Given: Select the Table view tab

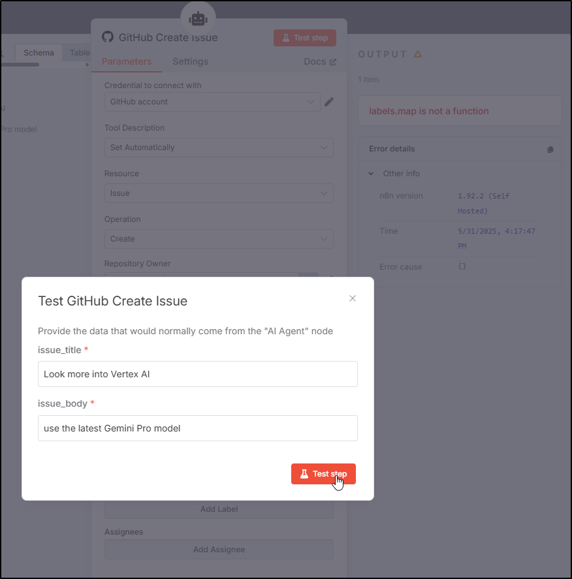Looking at the screenshot, I should pyautogui.click(x=80, y=53).
